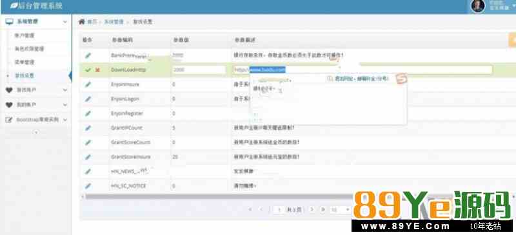Click the GrantIPCount code cell

click(126, 128)
